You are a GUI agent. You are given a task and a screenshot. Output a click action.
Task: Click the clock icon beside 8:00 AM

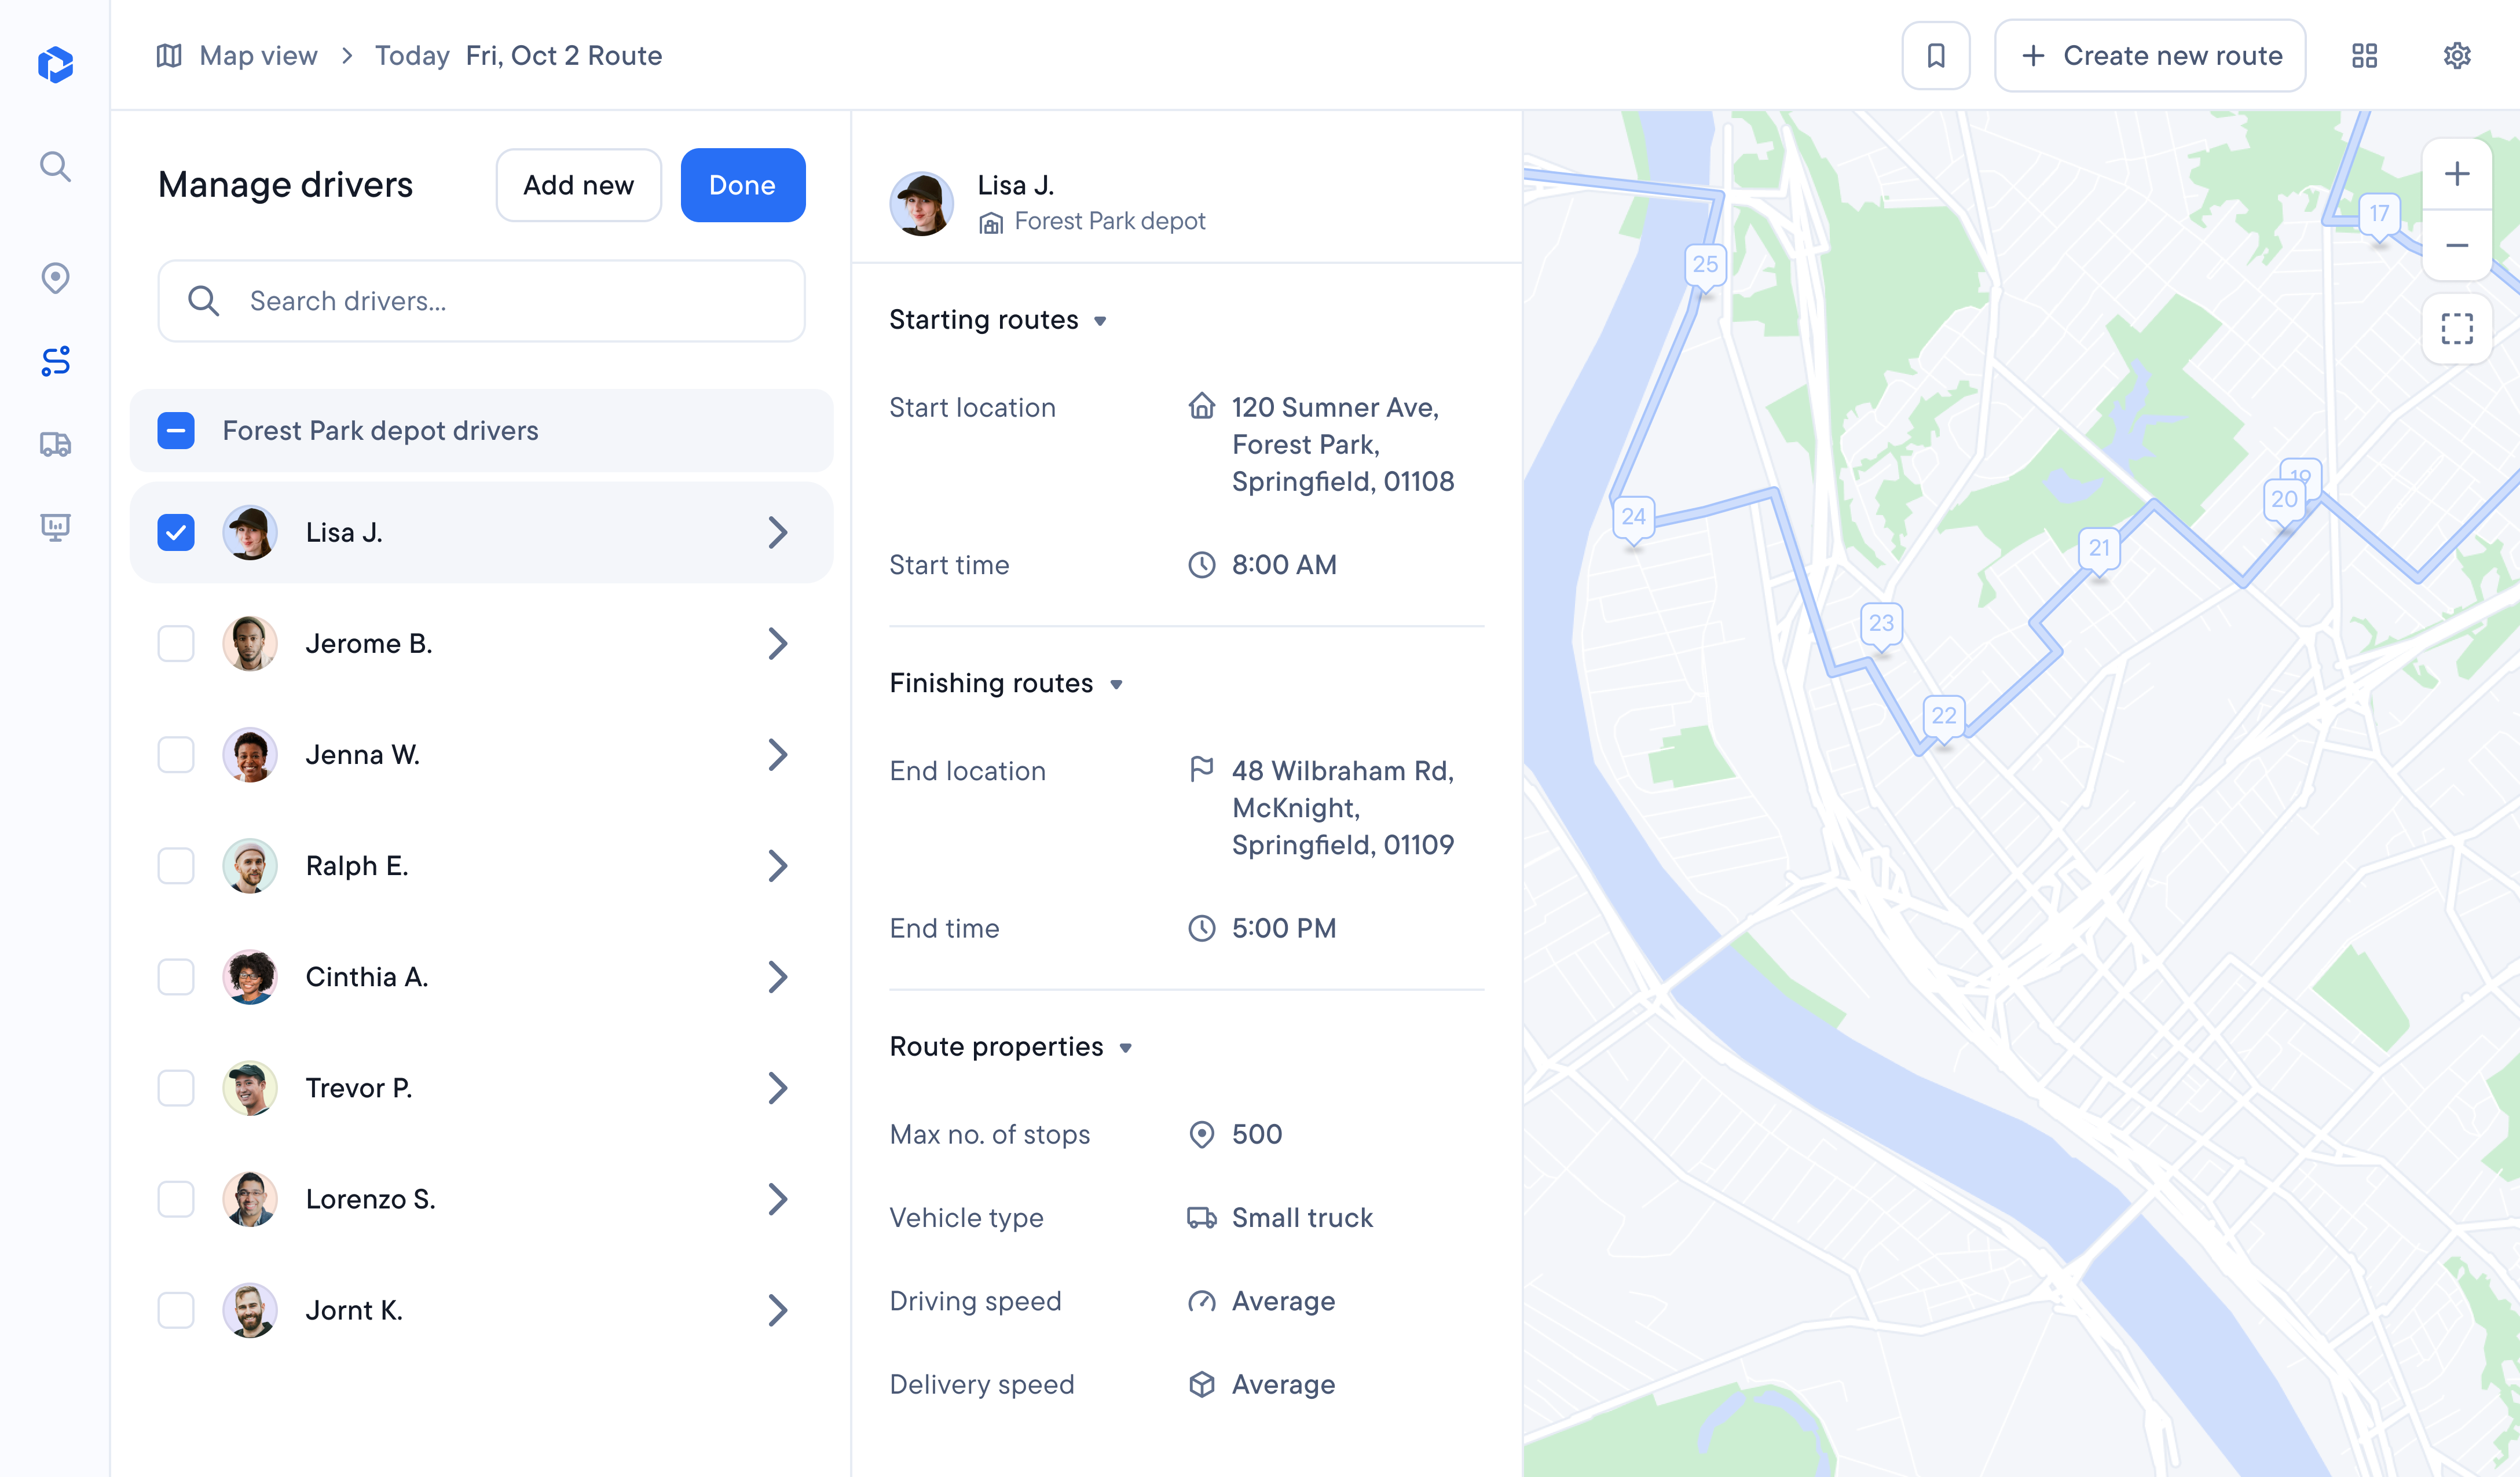tap(1201, 565)
